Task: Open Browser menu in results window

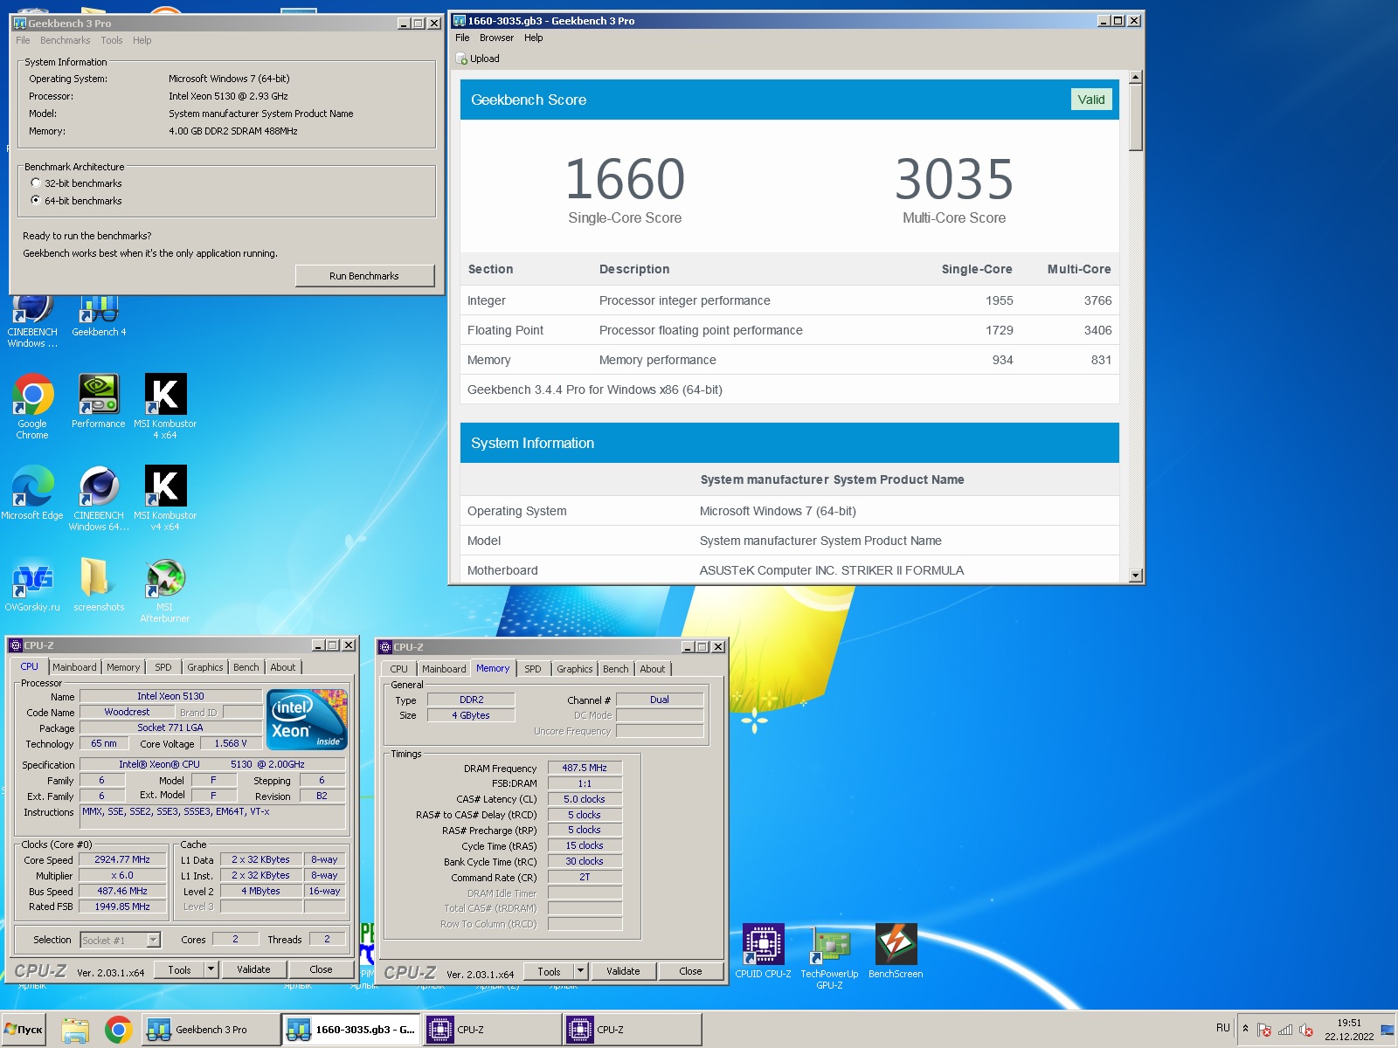Action: (496, 38)
